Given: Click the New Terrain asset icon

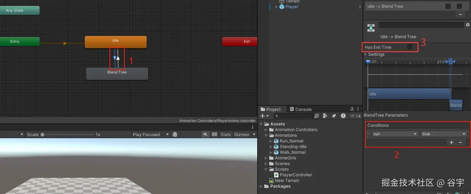Looking at the screenshot, I should click(271, 181).
